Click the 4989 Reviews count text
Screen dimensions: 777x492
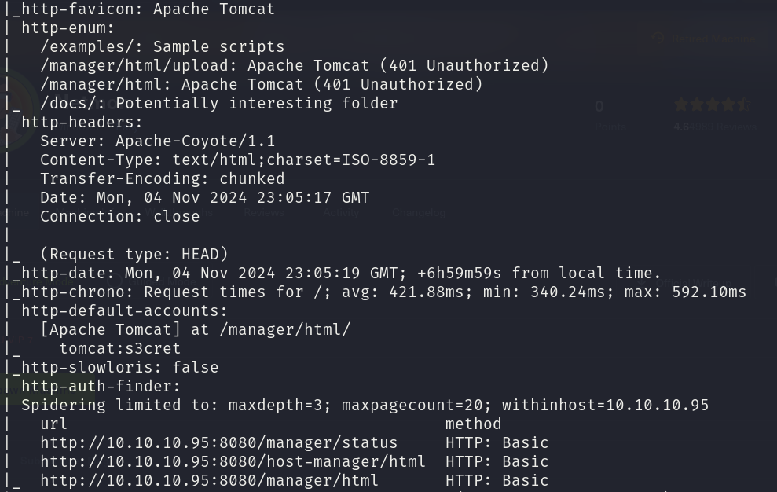pyautogui.click(x=724, y=127)
